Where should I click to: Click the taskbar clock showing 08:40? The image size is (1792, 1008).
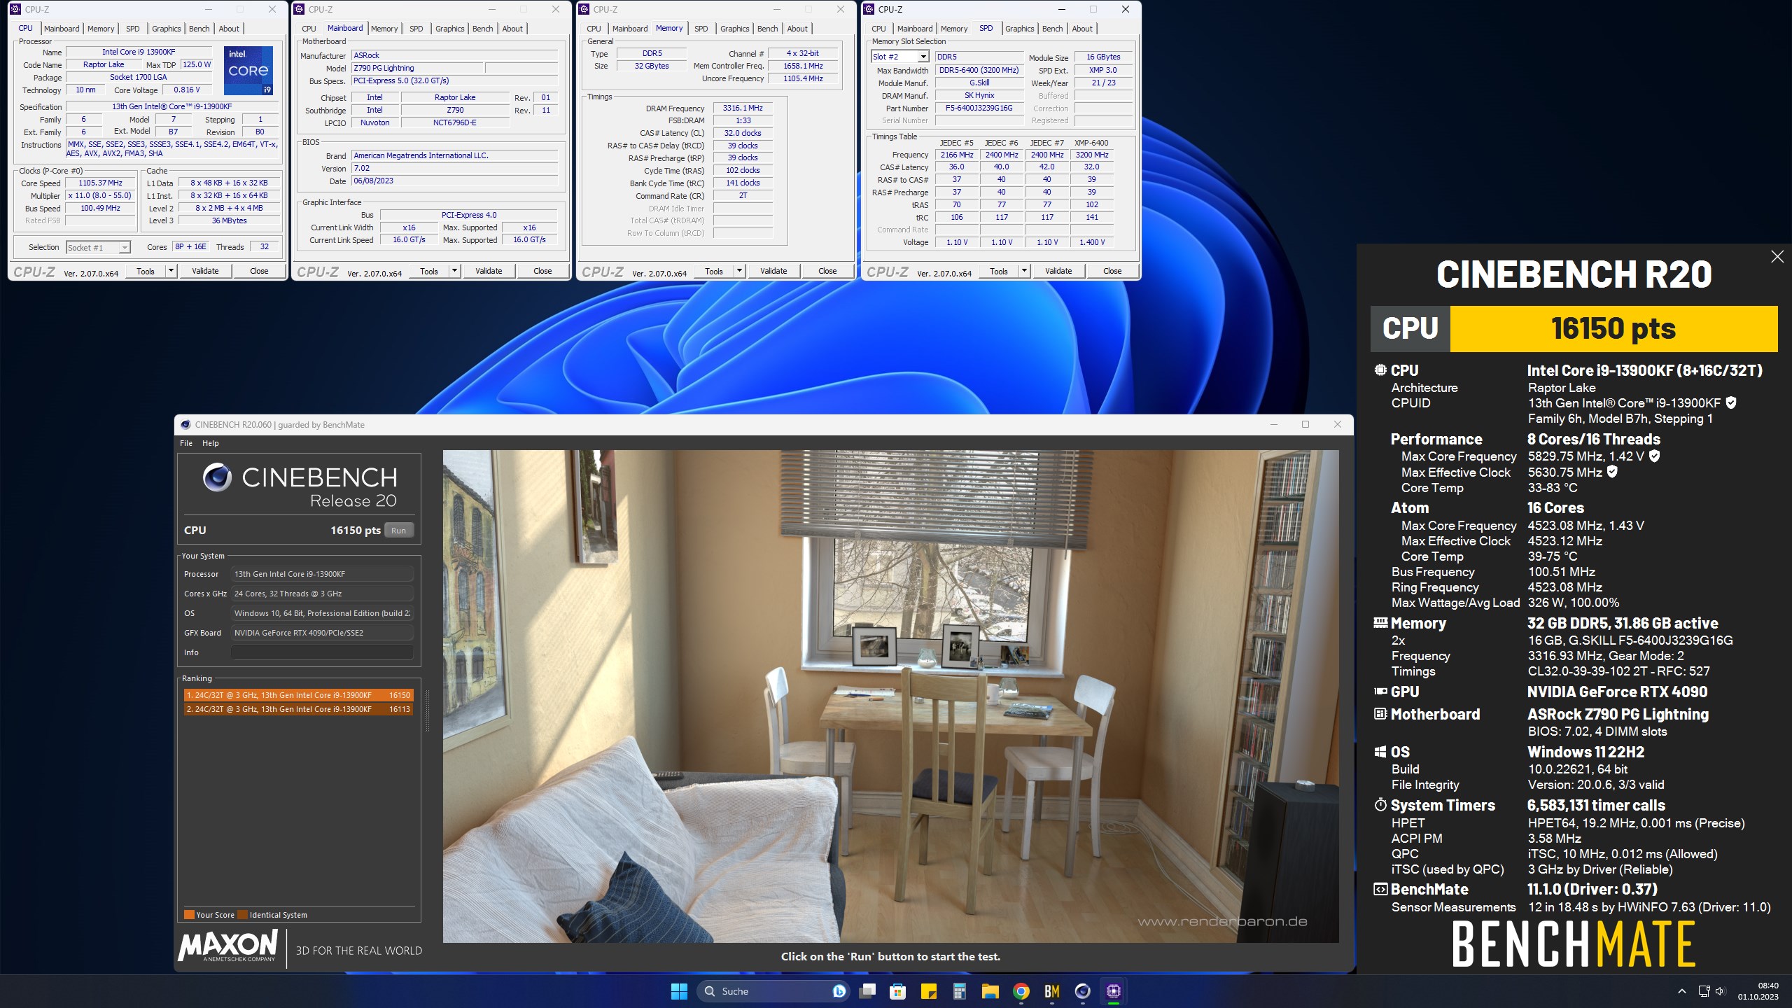[x=1758, y=991]
